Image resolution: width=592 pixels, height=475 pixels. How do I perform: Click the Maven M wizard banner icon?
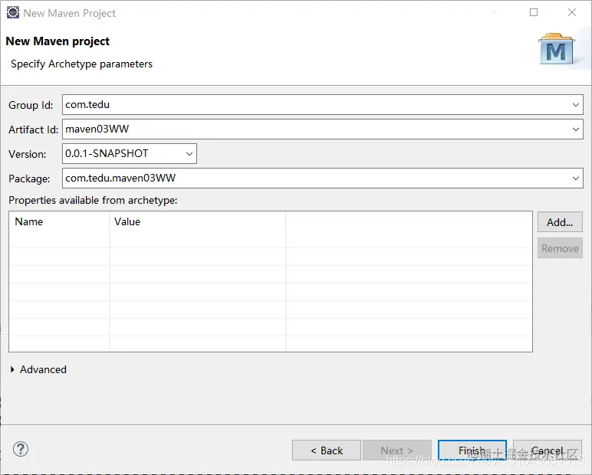click(556, 50)
